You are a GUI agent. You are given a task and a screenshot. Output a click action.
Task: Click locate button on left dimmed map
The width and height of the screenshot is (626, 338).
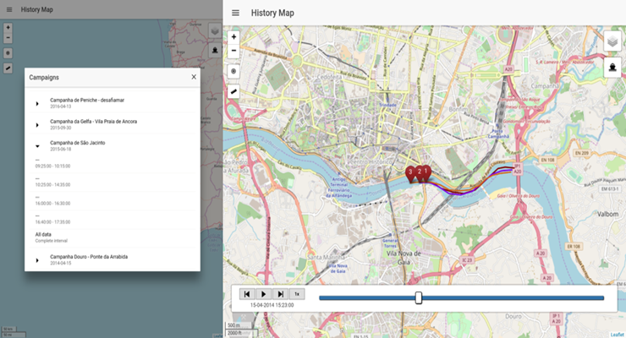[x=8, y=53]
